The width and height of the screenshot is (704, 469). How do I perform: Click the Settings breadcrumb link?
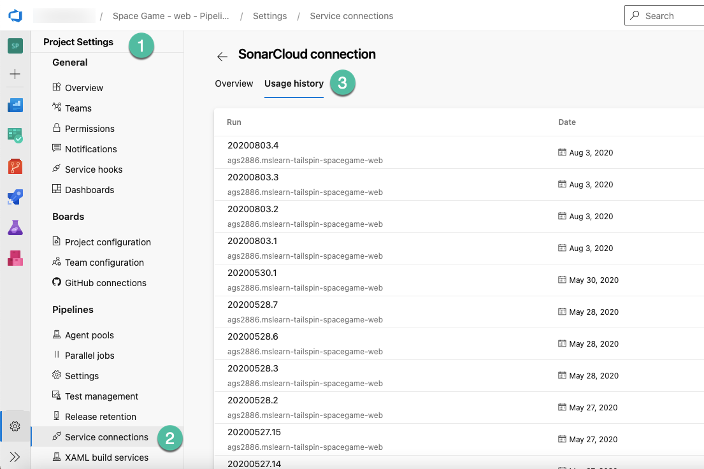(270, 16)
